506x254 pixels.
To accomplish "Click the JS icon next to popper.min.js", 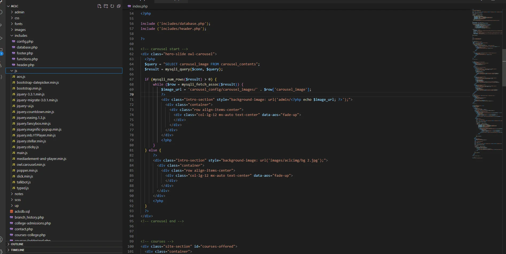I will (x=14, y=170).
